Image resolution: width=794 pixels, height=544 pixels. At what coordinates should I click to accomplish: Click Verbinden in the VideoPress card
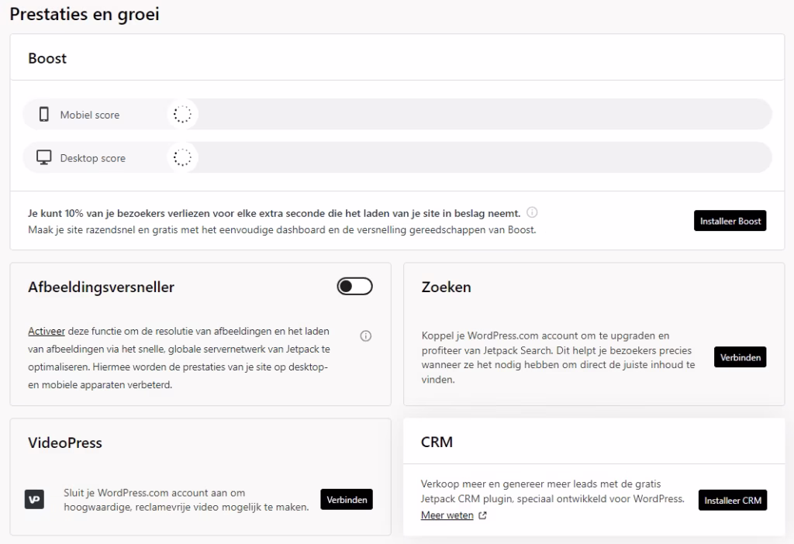346,499
